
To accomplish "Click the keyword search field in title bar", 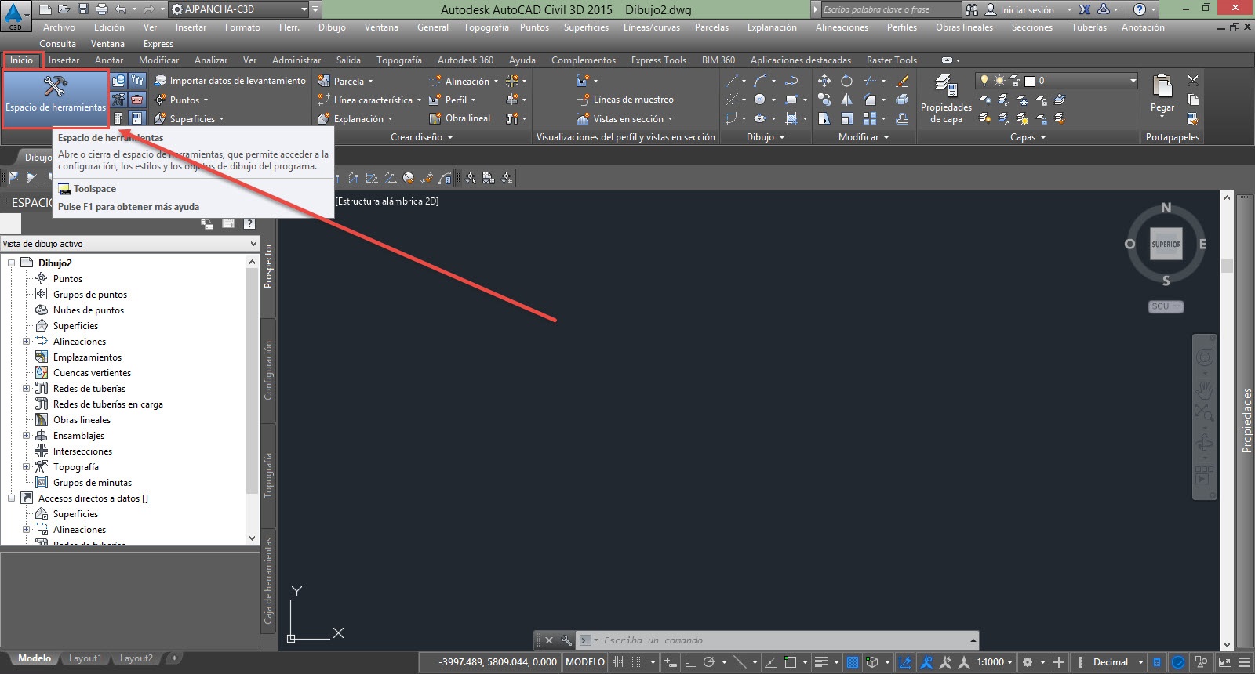I will [x=890, y=9].
